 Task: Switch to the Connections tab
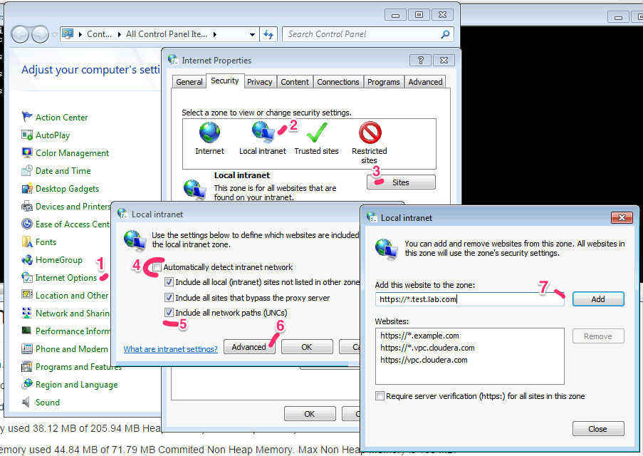pyautogui.click(x=338, y=82)
